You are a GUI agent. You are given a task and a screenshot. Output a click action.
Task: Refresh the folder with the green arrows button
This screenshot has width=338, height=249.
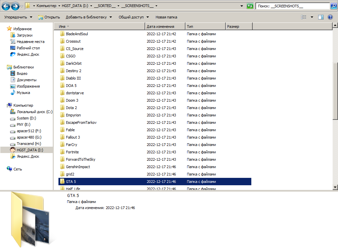pos(250,6)
